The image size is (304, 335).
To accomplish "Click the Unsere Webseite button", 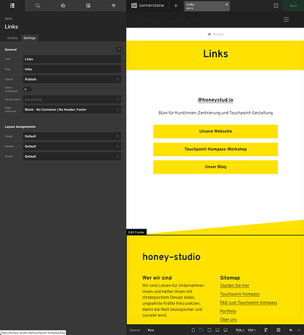I will click(x=216, y=131).
